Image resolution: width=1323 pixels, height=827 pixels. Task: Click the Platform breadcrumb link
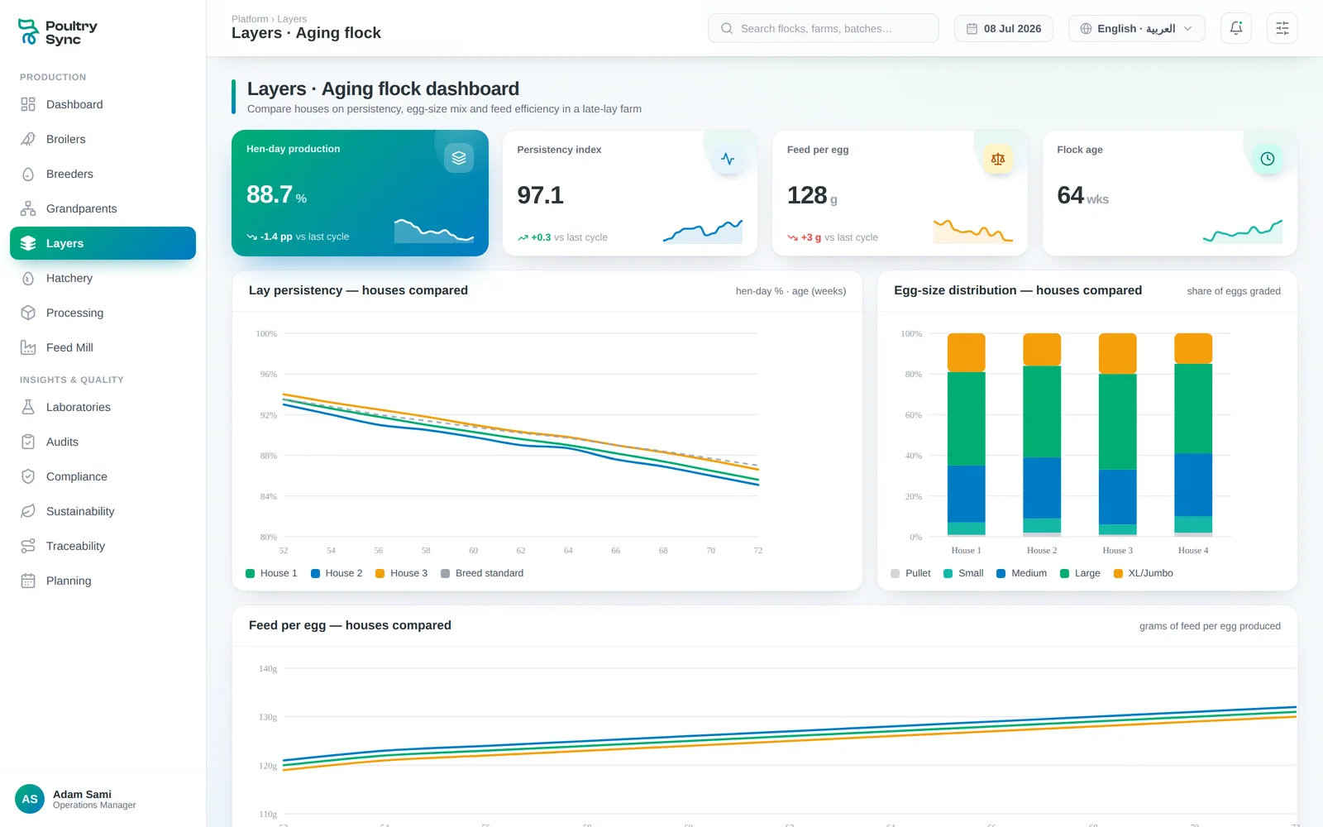click(250, 19)
